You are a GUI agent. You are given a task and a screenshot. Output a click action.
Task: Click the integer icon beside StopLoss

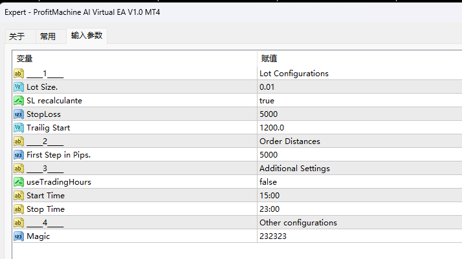18,114
